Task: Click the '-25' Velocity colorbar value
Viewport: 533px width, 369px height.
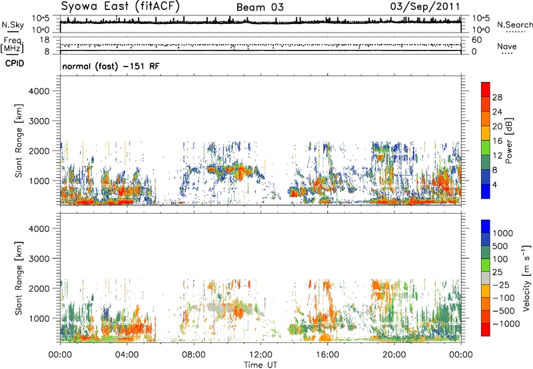Action: coord(501,284)
